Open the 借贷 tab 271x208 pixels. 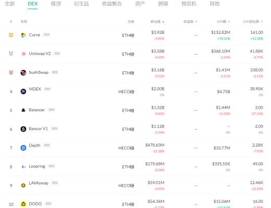(x=56, y=4)
